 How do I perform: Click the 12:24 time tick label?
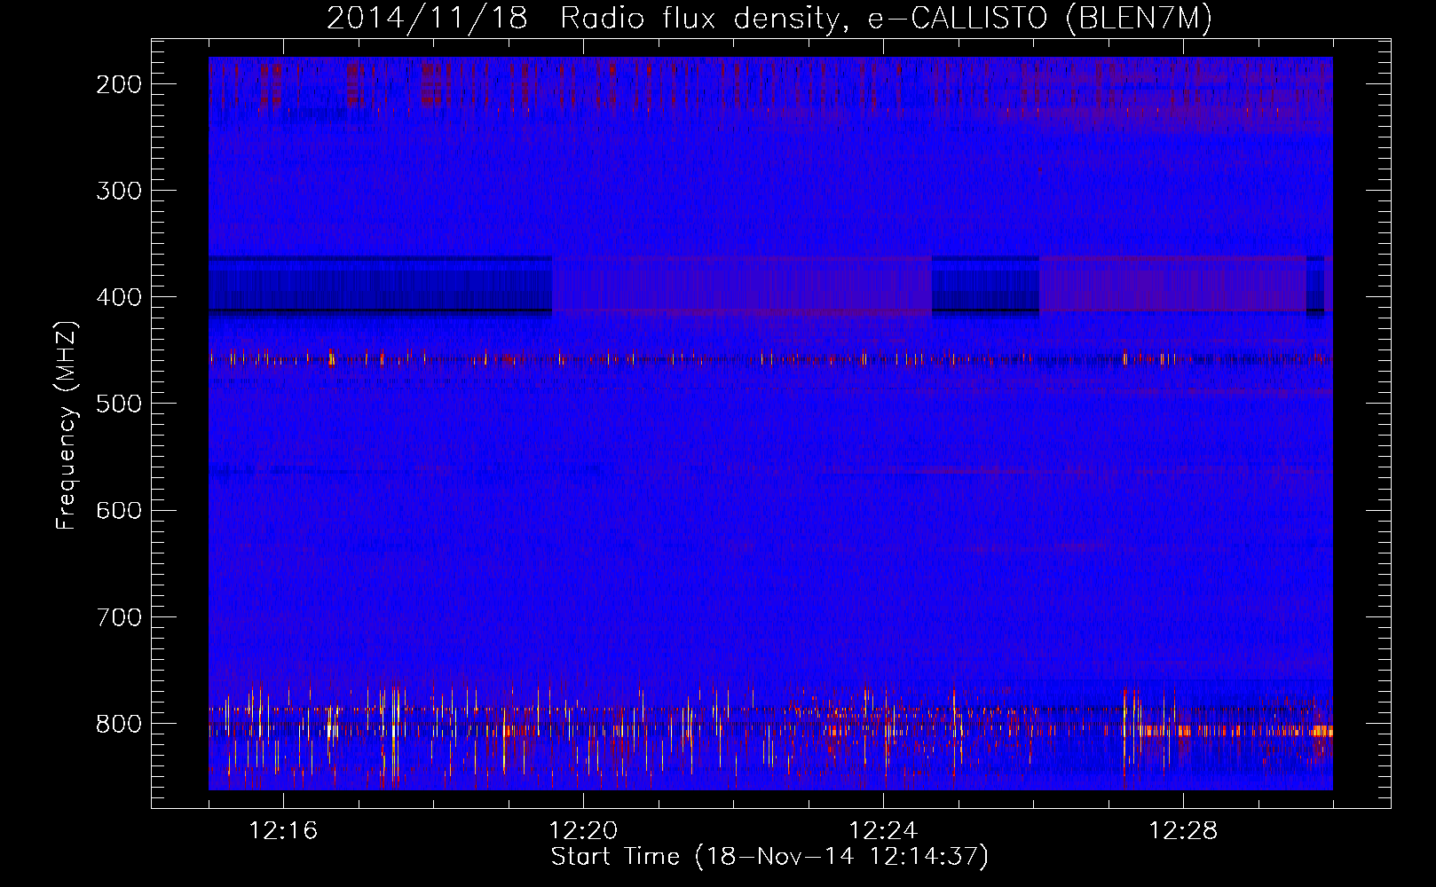click(883, 831)
